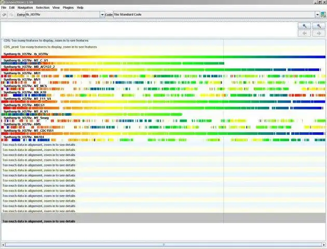Open the Selection menu
This screenshot has height=249, width=327.
coord(43,7)
